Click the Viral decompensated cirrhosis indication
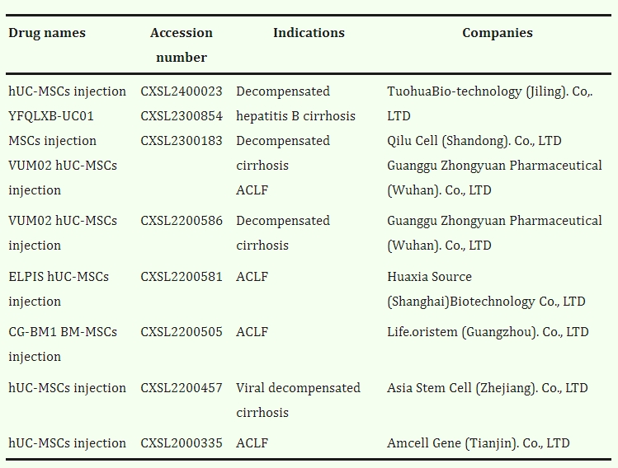The width and height of the screenshot is (618, 468). coord(298,400)
